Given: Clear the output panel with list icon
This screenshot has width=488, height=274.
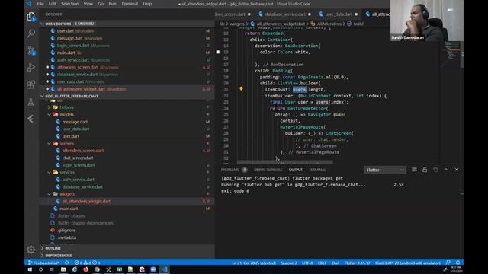Looking at the screenshot, I should (x=414, y=170).
